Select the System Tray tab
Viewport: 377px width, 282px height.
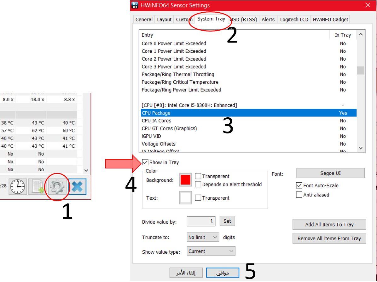coord(211,19)
